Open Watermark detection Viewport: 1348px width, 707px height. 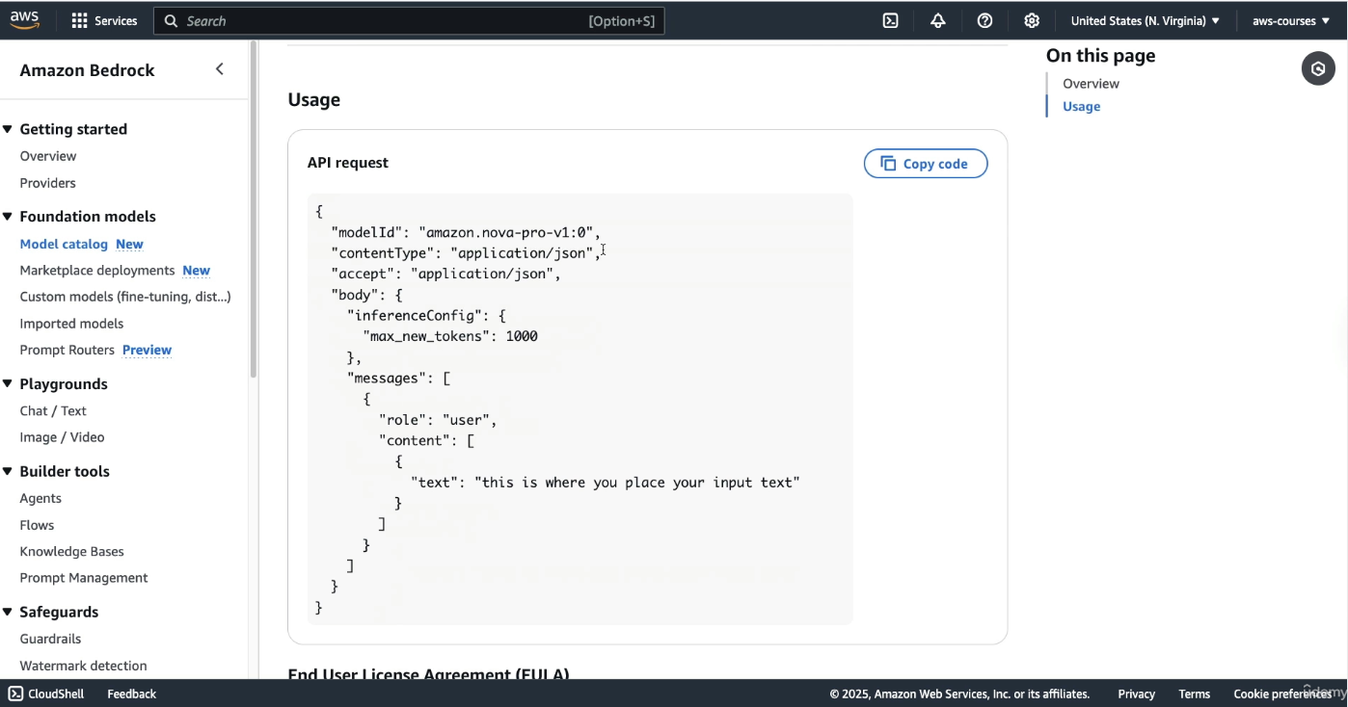pos(84,666)
